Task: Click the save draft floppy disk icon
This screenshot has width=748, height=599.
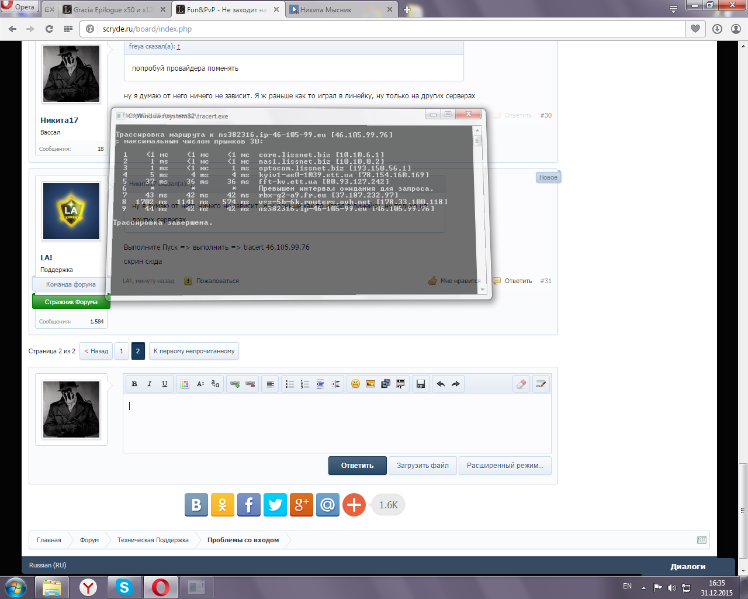Action: tap(420, 384)
